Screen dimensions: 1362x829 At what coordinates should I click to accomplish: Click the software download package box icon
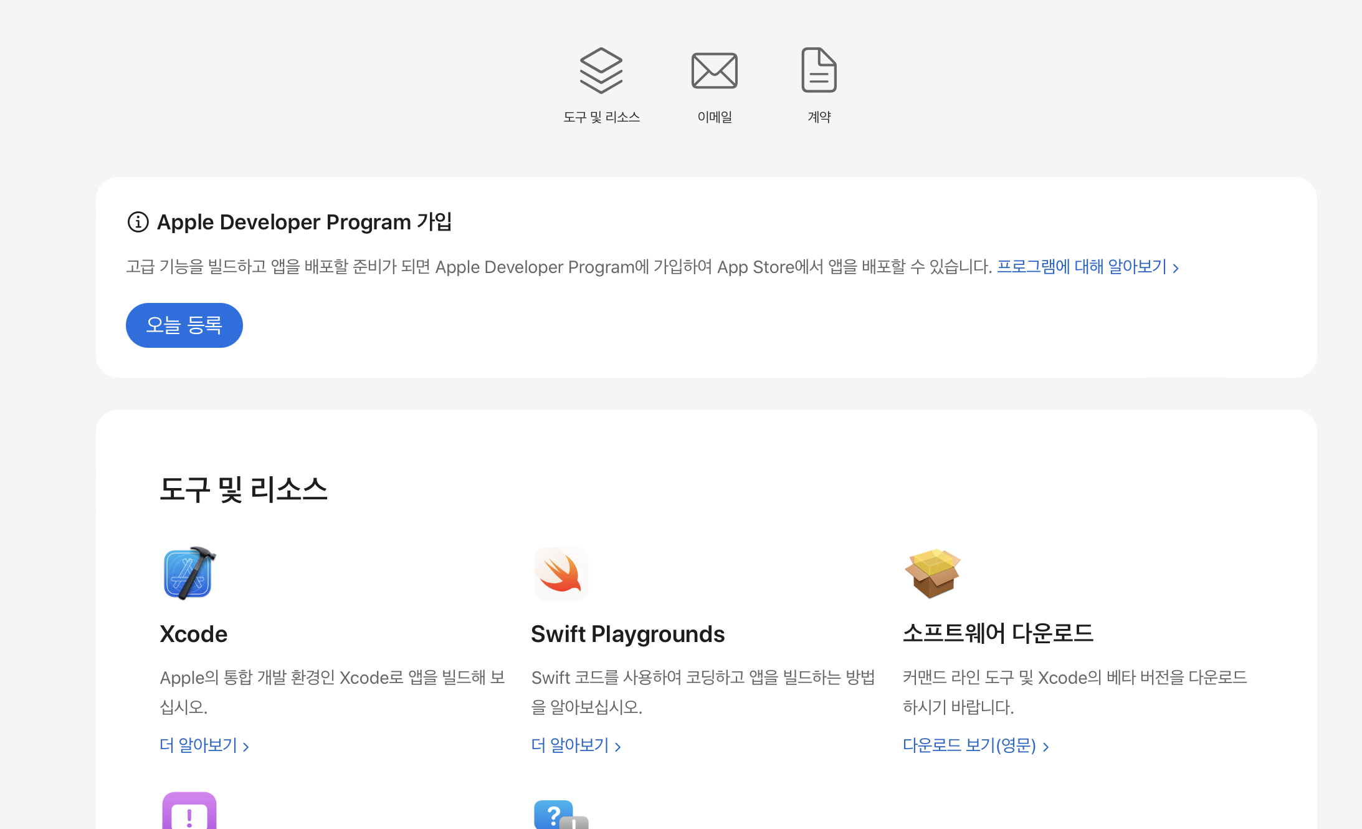pyautogui.click(x=932, y=573)
